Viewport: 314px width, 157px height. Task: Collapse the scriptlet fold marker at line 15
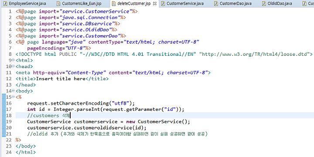tap(13, 97)
